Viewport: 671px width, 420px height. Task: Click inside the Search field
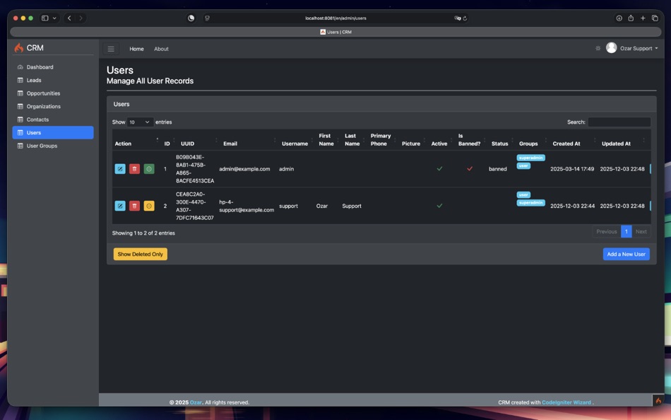620,122
